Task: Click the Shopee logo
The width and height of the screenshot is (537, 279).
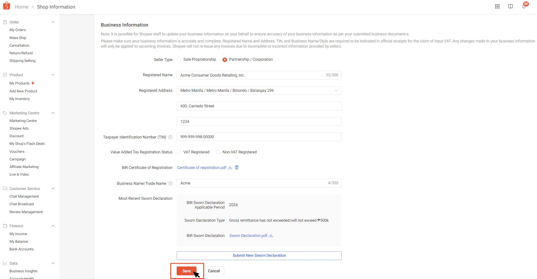Action: (6, 5)
